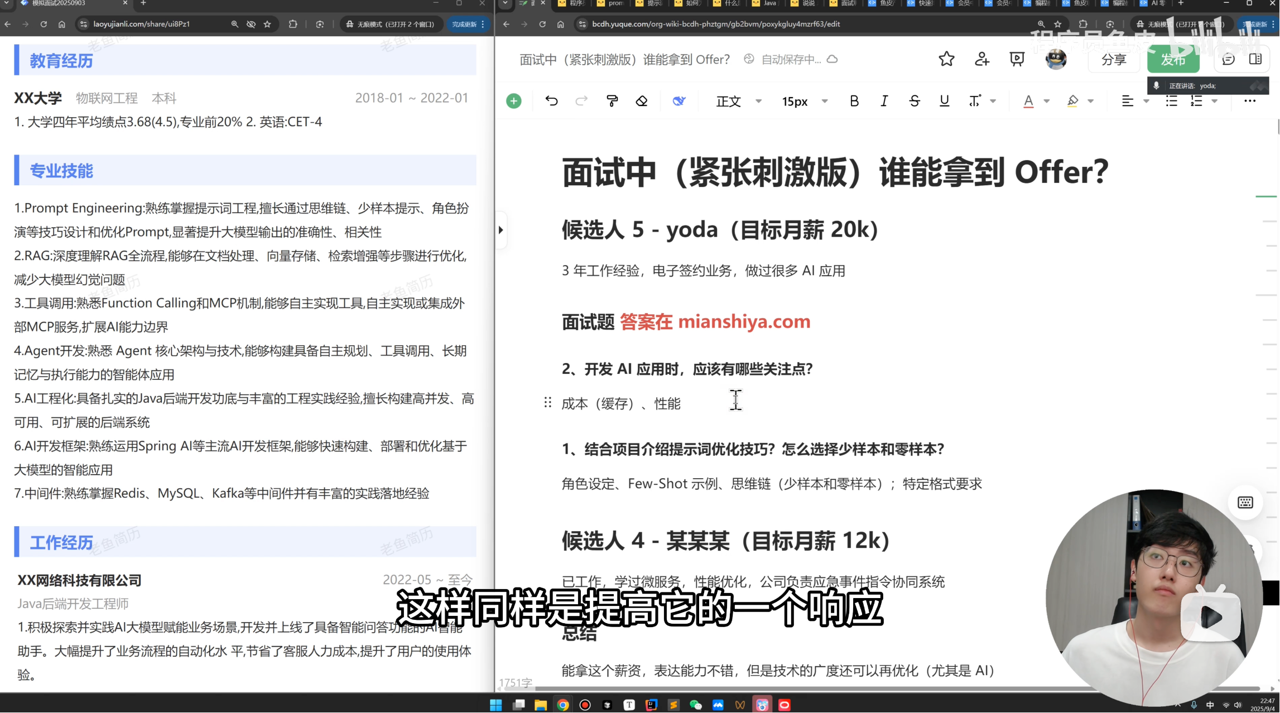
Task: Click the 分享 share button
Action: tap(1114, 59)
